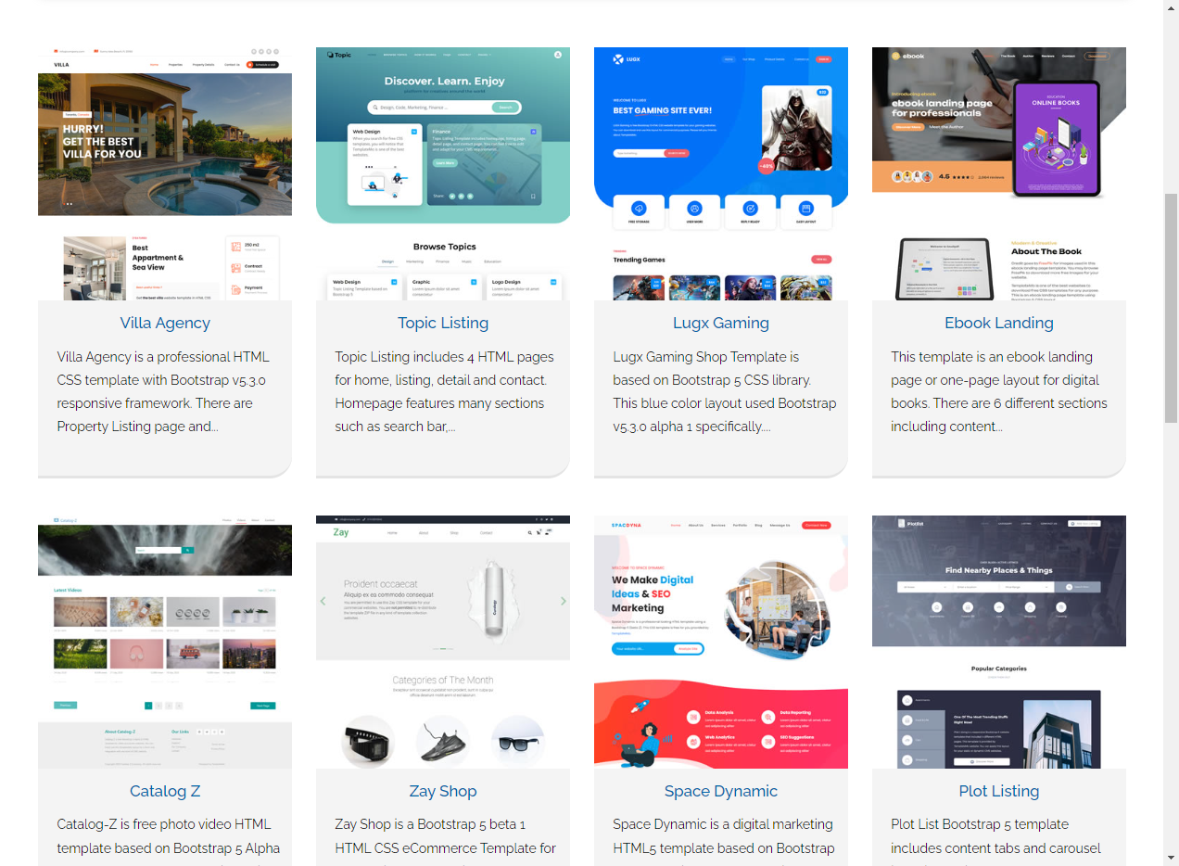Go to the Plot Listing title link
Image resolution: width=1179 pixels, height=866 pixels.
click(x=999, y=791)
